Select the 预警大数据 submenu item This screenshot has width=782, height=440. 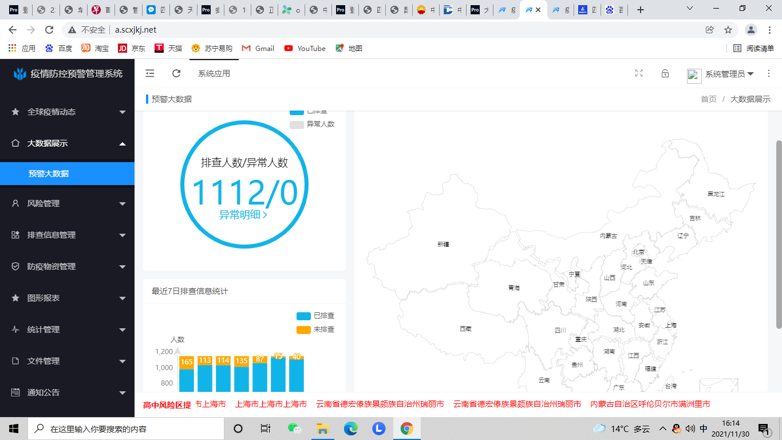[67, 174]
